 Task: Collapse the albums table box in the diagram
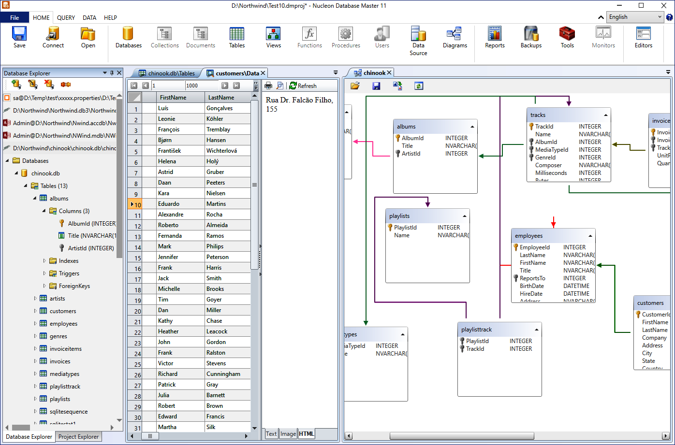pos(471,126)
